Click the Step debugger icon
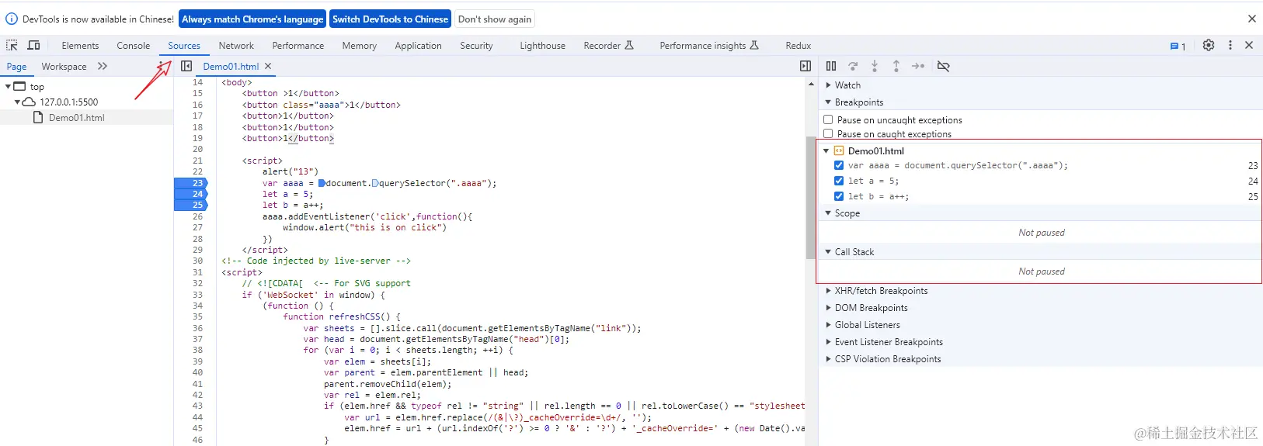 (x=918, y=66)
